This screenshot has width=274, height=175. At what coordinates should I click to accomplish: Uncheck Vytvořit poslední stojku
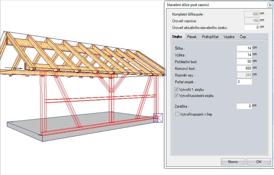pyautogui.click(x=176, y=95)
